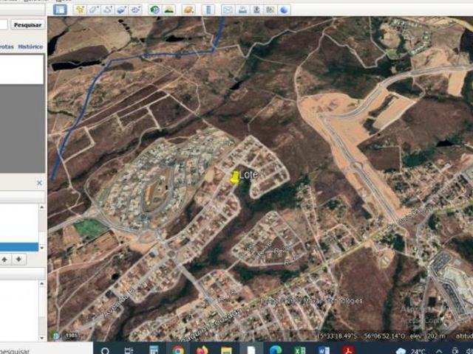Toggle sunlight across the landscape icon
This screenshot has width=473, height=354.
pyautogui.click(x=169, y=10)
